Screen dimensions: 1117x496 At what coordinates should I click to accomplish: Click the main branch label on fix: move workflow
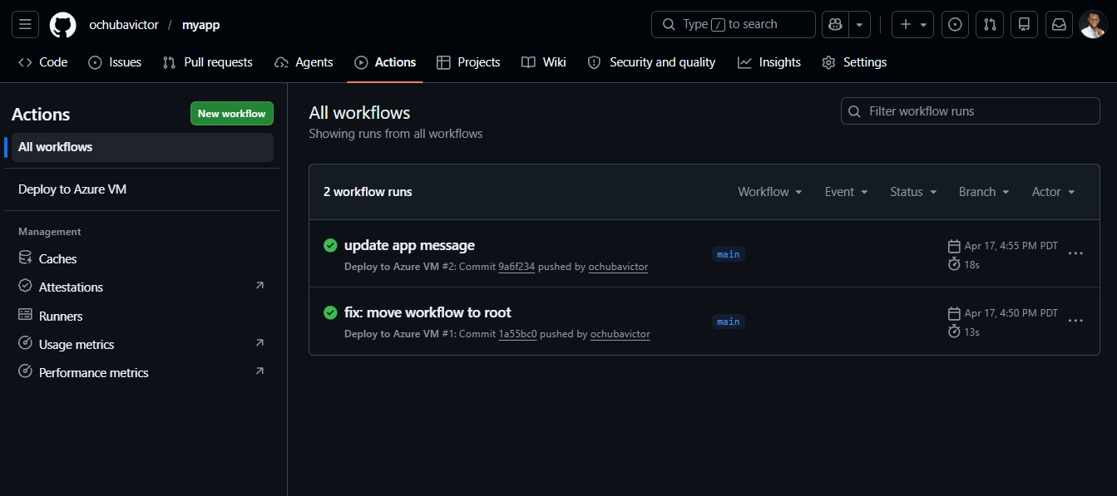[729, 322]
